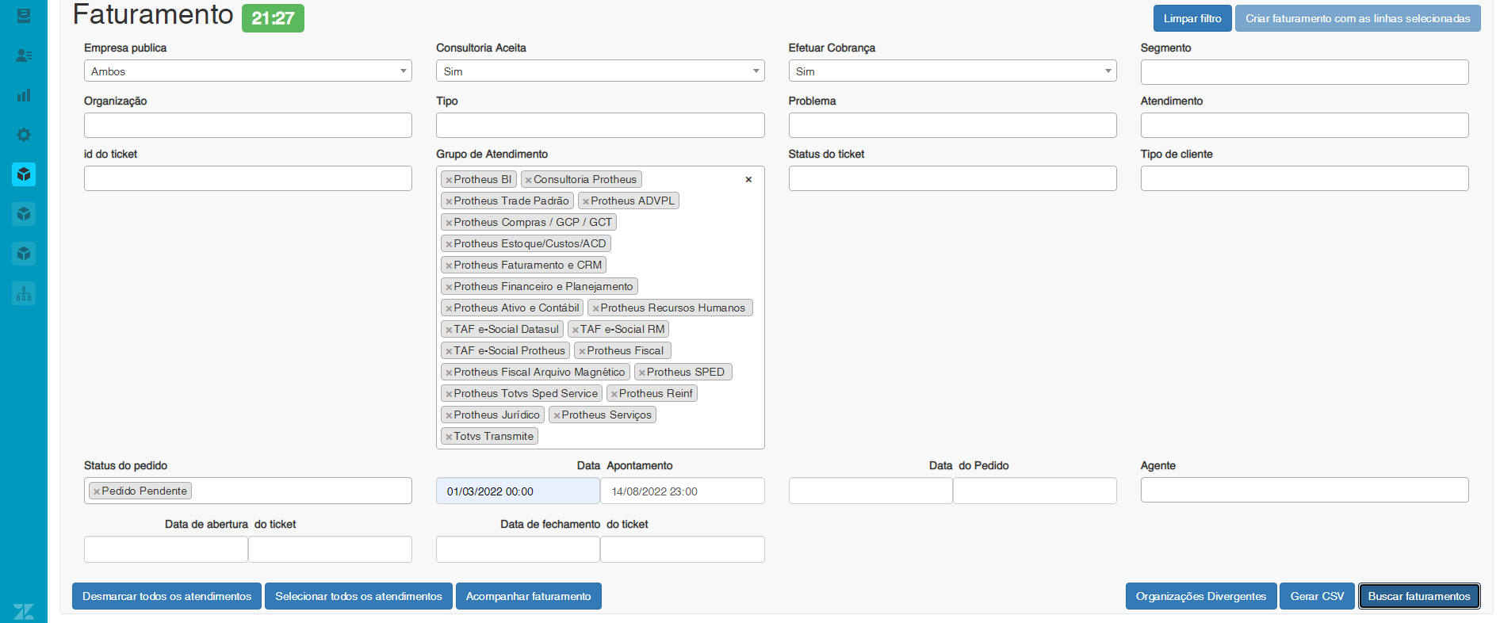
Task: Click the id do ticket field
Action: [247, 178]
